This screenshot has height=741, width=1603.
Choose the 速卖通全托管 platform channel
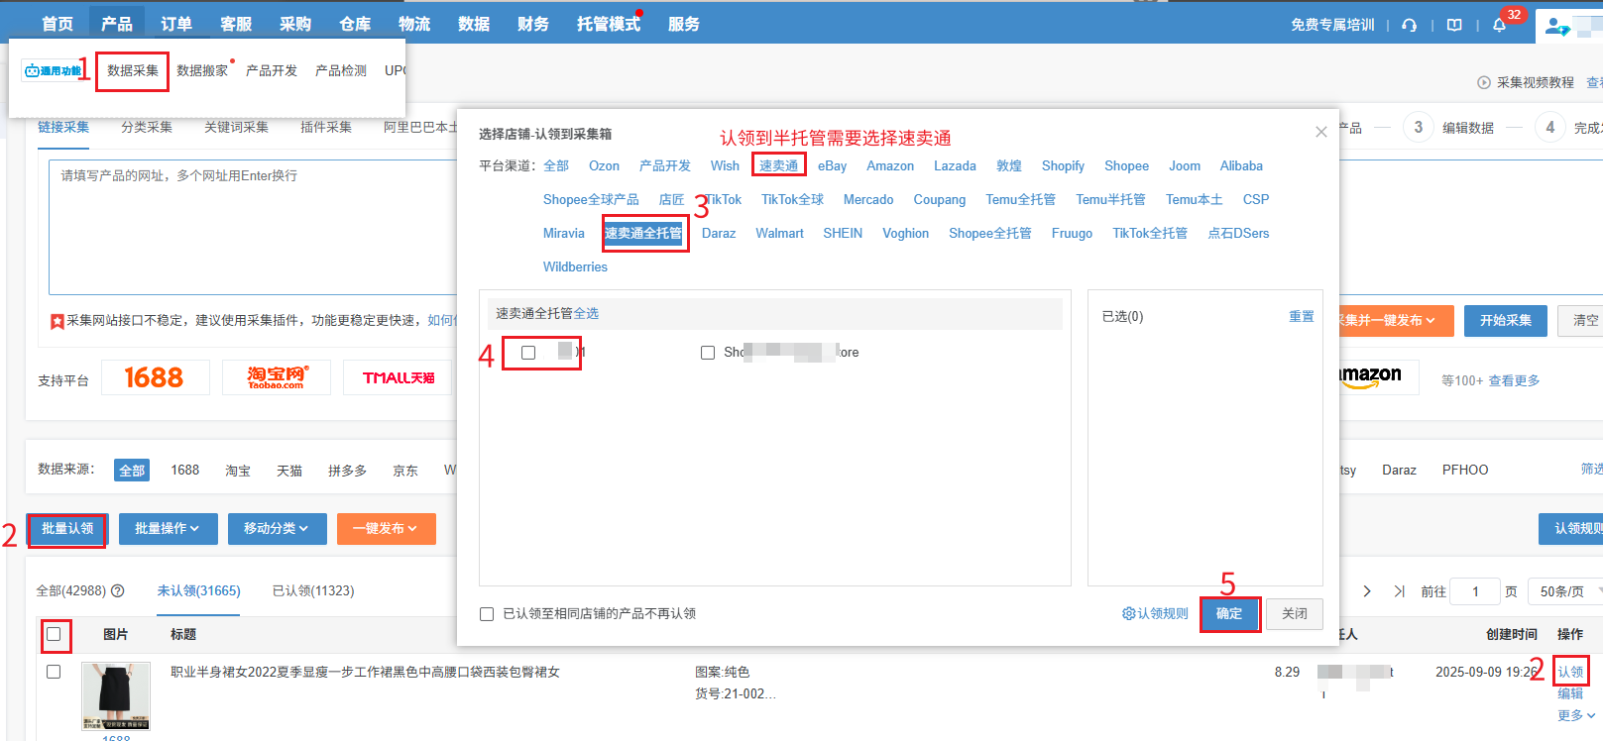click(x=643, y=234)
